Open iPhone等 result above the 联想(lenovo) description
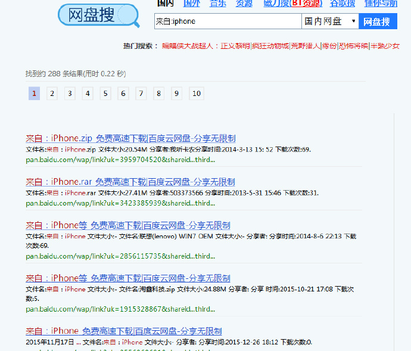The image size is (411, 351). 128,225
